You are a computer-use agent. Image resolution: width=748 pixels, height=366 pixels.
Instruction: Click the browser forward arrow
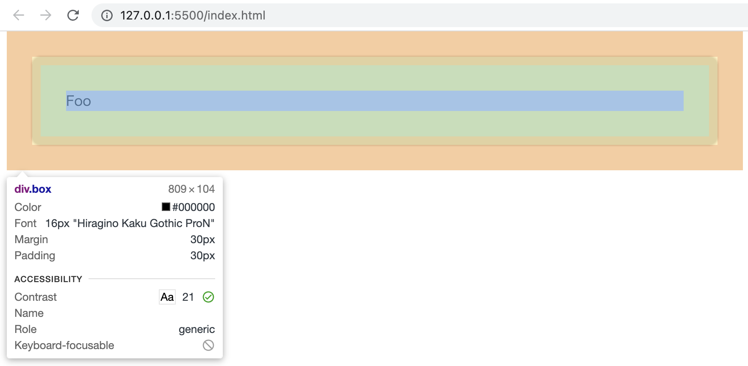coord(46,16)
